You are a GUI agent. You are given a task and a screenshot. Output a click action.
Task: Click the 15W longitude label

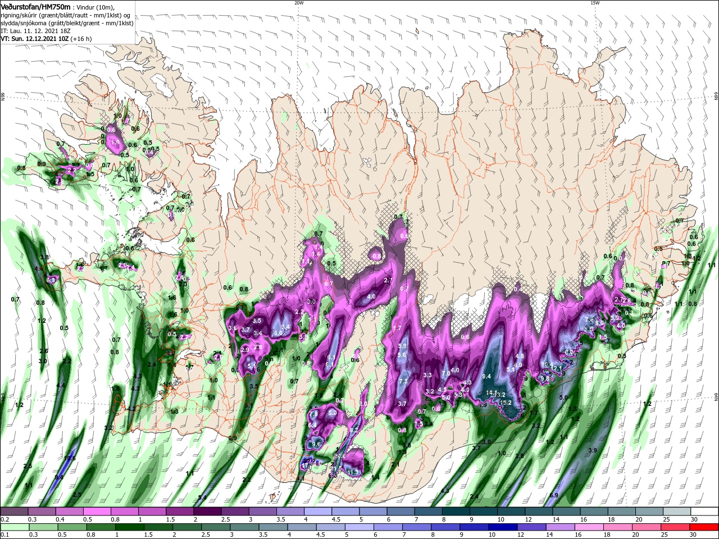click(595, 3)
